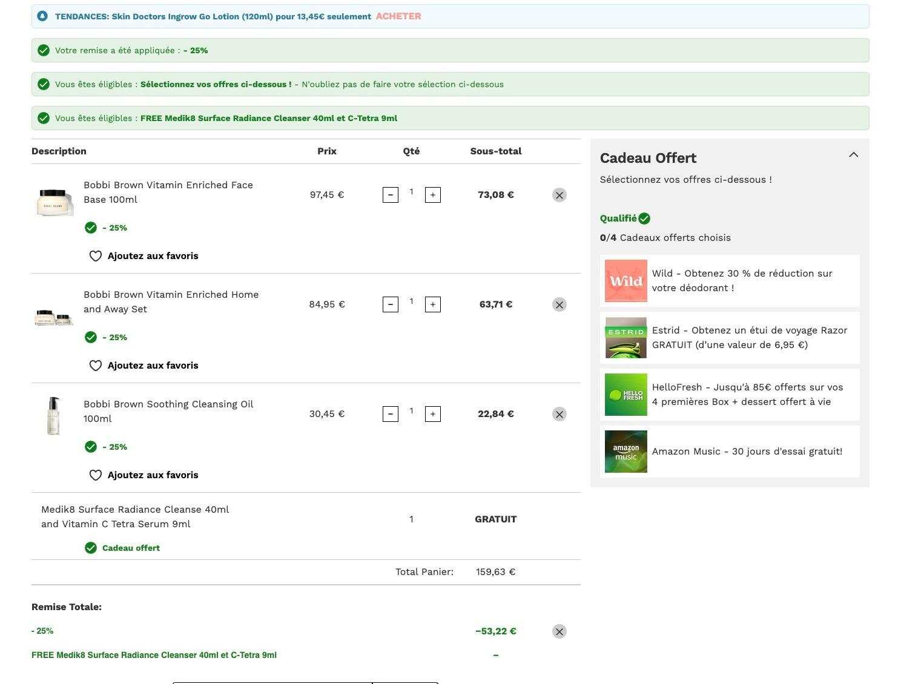Select the HelloFresh 85€ offer
Image resolution: width=901 pixels, height=684 pixels.
tap(730, 395)
